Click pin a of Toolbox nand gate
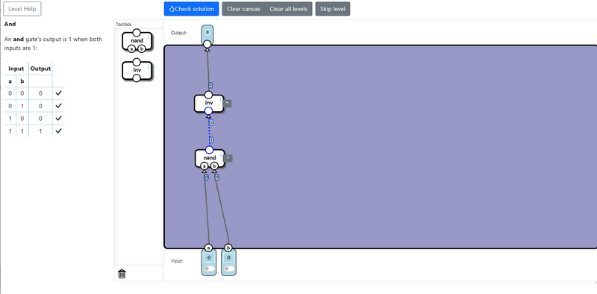This screenshot has width=597, height=294. (132, 49)
